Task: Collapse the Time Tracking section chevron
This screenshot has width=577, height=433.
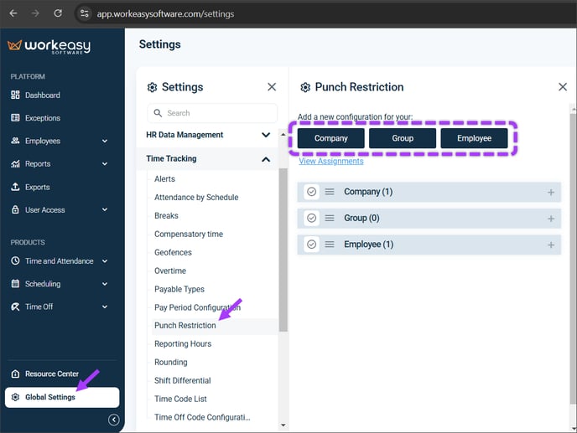Action: click(x=266, y=159)
